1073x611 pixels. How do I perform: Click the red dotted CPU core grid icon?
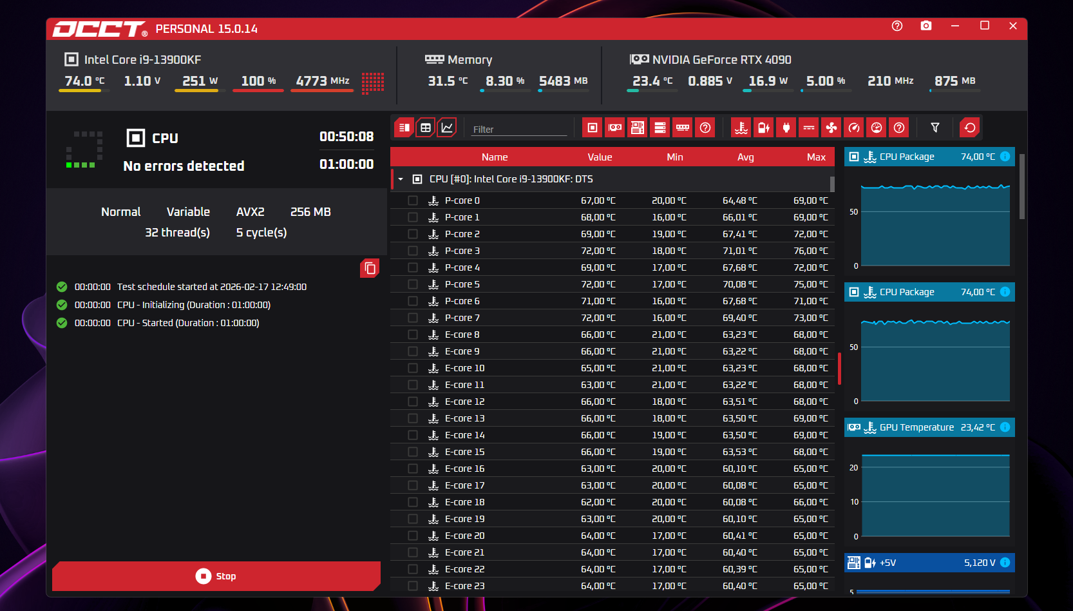tap(373, 83)
